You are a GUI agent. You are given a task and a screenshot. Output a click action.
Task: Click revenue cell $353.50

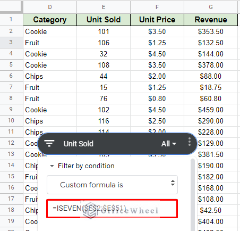tap(211, 31)
